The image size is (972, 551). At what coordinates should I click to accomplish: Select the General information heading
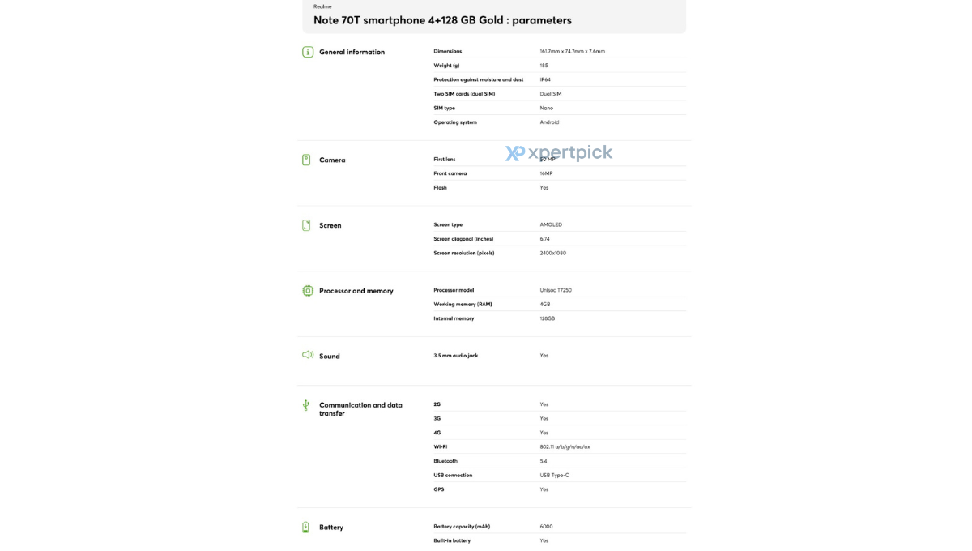tap(352, 52)
